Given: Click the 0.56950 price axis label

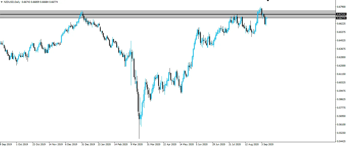Looking at the screenshot, I should point(341,116).
